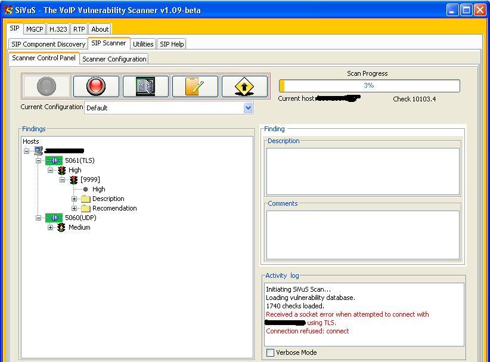Select the host computer icon in tree

point(38,151)
